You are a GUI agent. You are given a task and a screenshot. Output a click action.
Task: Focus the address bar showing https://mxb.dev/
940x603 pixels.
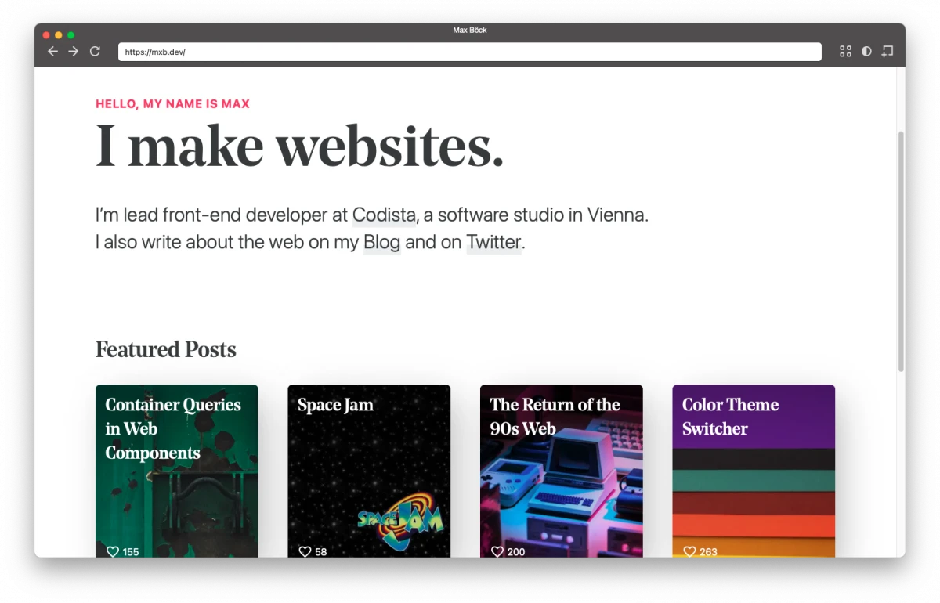[470, 52]
